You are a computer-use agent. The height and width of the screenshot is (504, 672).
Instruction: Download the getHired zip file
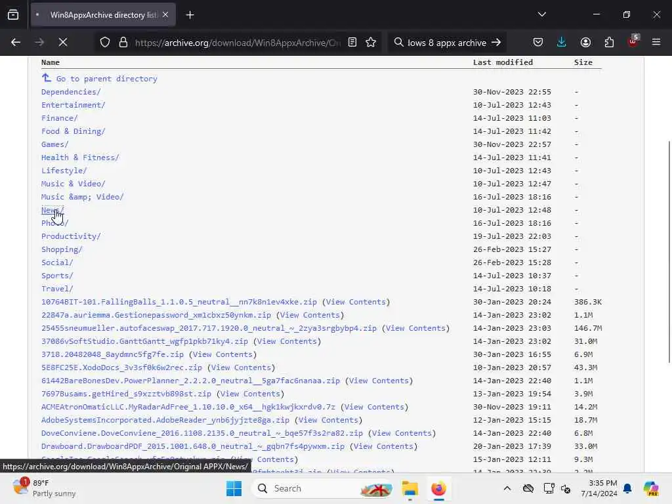[x=126, y=394]
